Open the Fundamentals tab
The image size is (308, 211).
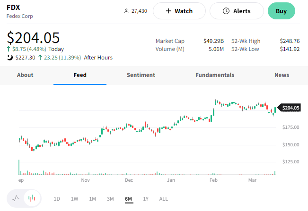(x=214, y=75)
